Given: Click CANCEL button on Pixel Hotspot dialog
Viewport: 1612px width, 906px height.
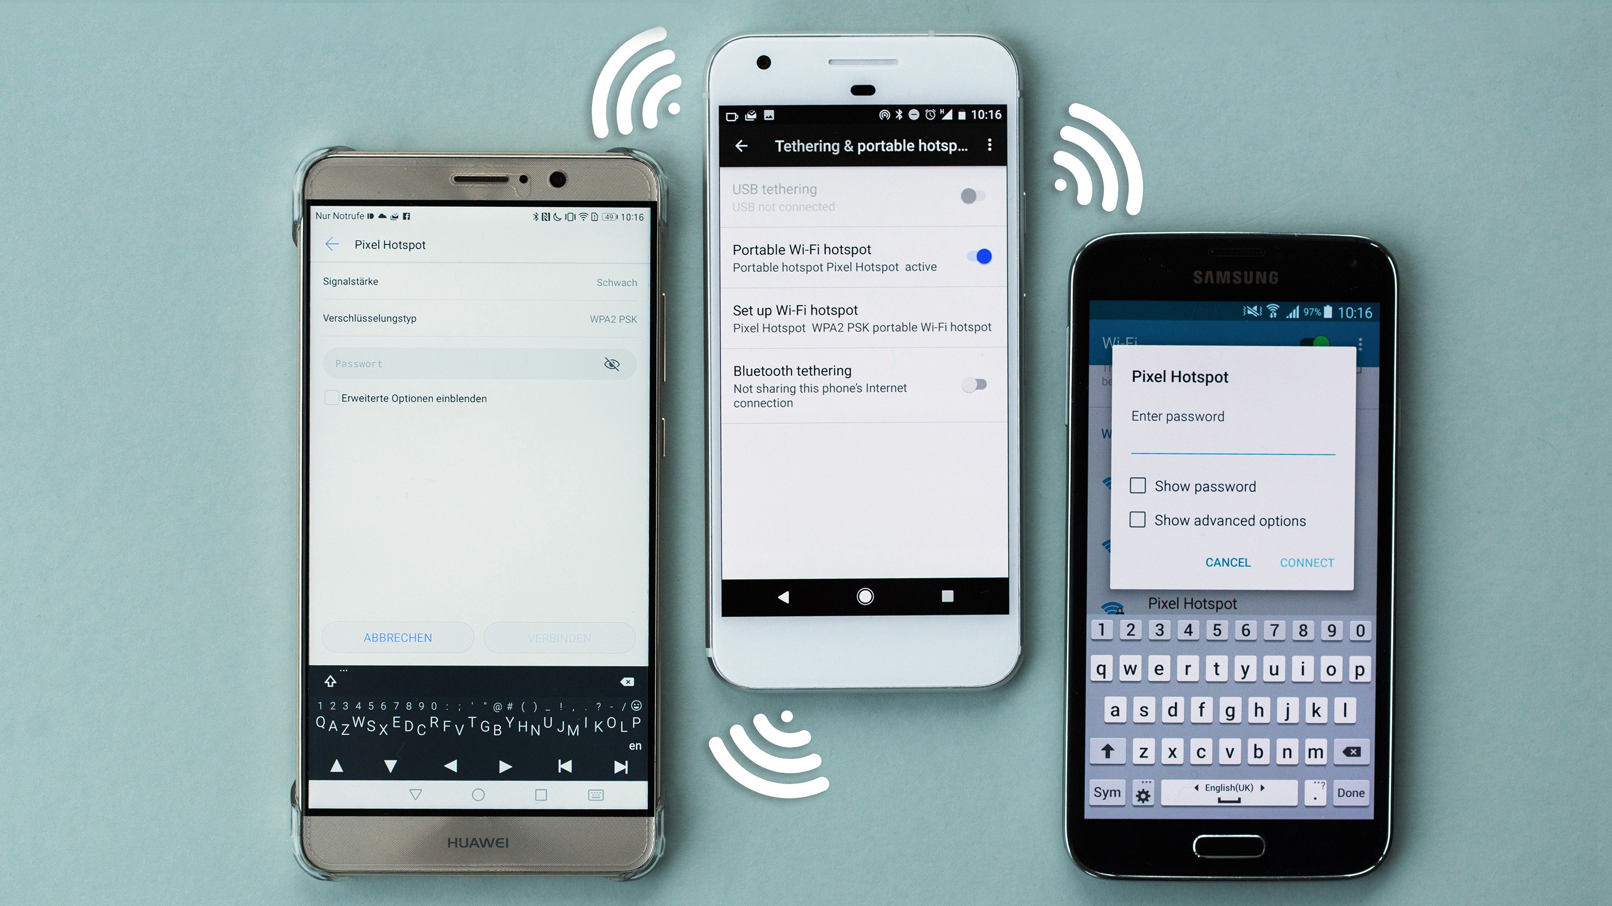Looking at the screenshot, I should (x=1227, y=562).
